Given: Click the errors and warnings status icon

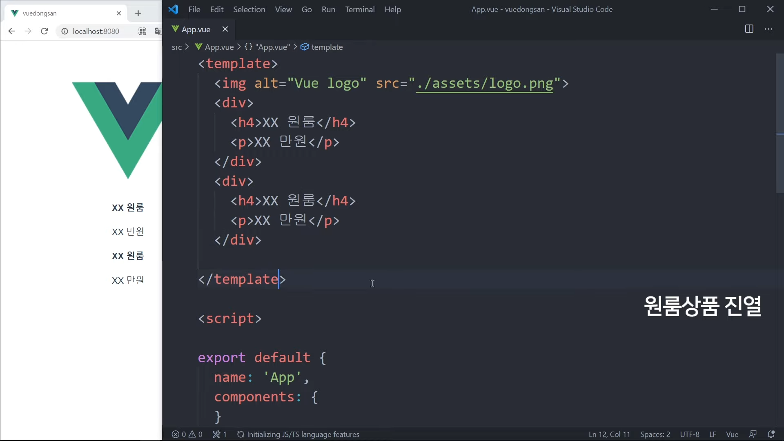Looking at the screenshot, I should 187,434.
